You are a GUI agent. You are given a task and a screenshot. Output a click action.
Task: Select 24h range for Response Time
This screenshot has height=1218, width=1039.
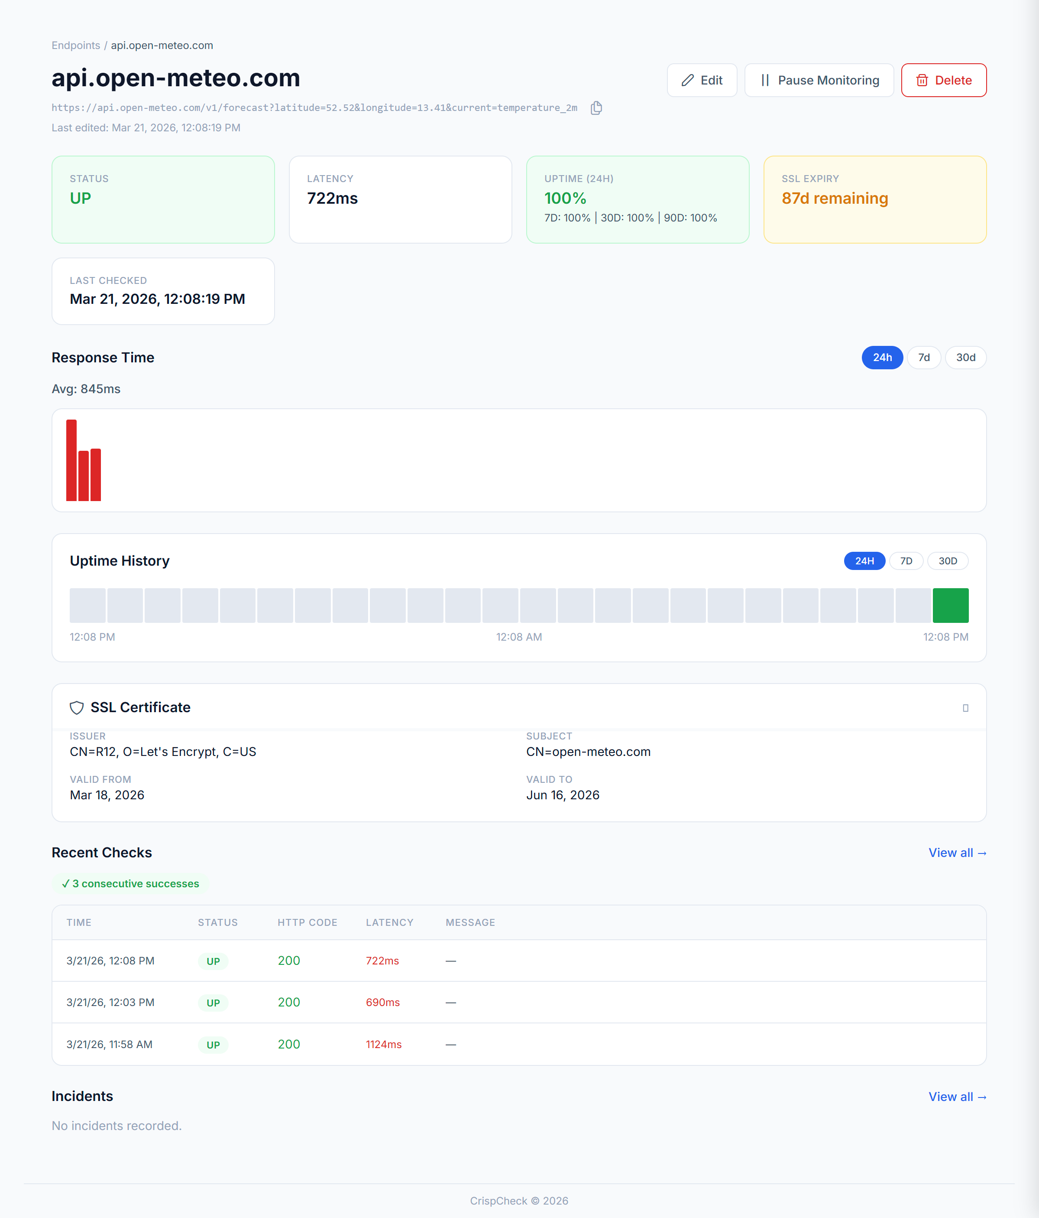pos(882,358)
